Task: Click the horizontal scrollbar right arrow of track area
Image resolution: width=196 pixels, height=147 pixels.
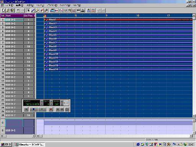Action: [x=191, y=136]
